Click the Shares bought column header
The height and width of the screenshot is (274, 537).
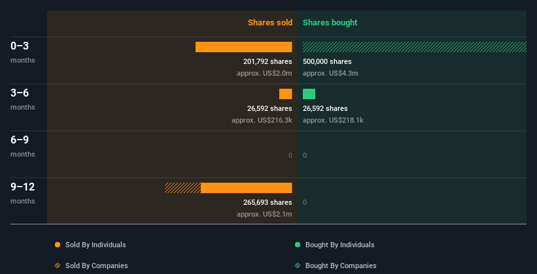click(330, 23)
